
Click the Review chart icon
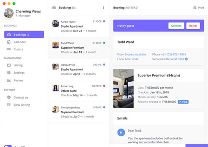[9, 80]
